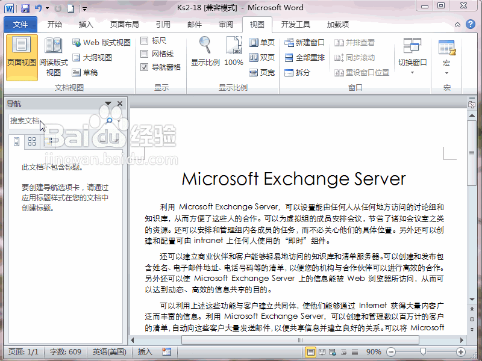Switch to the 审阅 ribbon tab
482x361 pixels.
(x=226, y=25)
